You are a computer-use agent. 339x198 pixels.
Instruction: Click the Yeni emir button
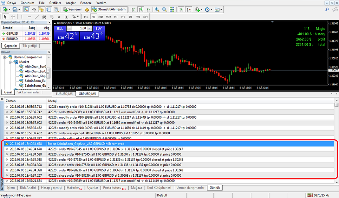73,9
